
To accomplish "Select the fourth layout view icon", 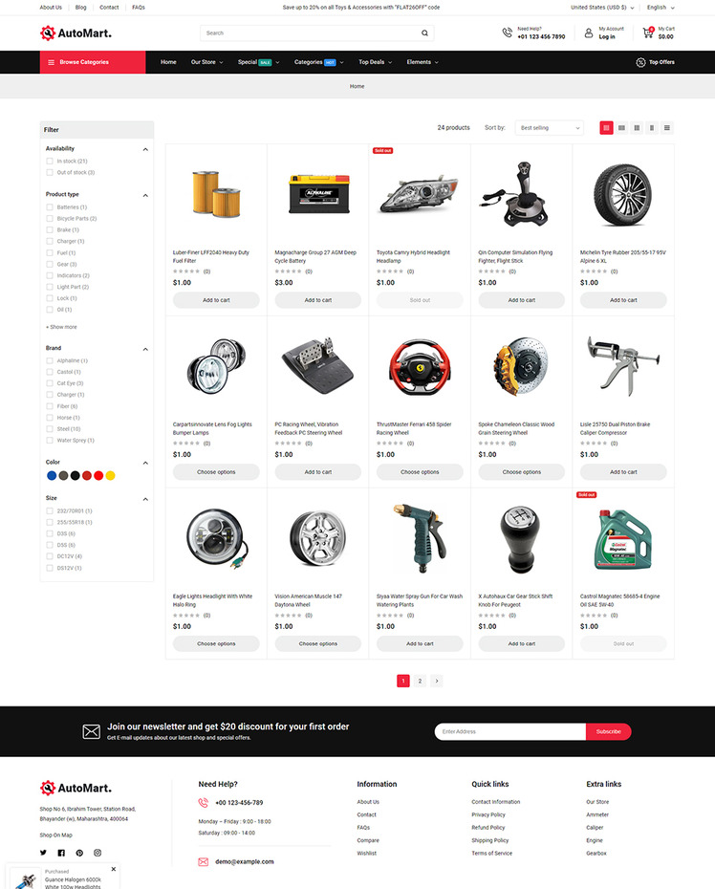I will click(652, 127).
